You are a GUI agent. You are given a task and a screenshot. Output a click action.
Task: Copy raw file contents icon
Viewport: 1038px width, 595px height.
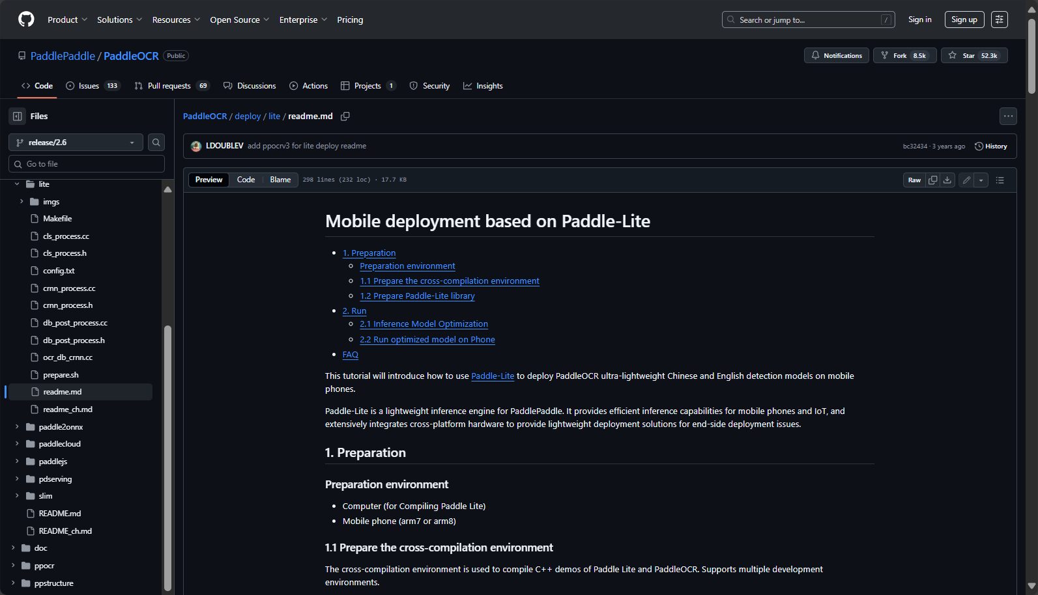(932, 180)
